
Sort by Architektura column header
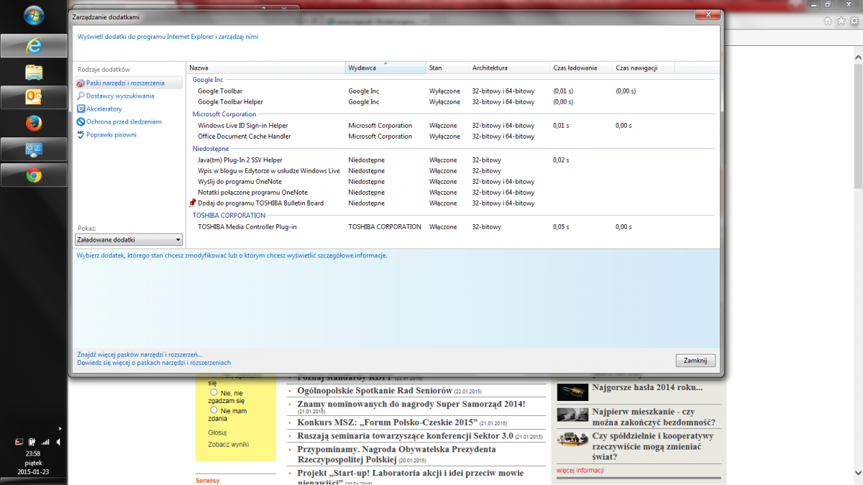pyautogui.click(x=509, y=68)
